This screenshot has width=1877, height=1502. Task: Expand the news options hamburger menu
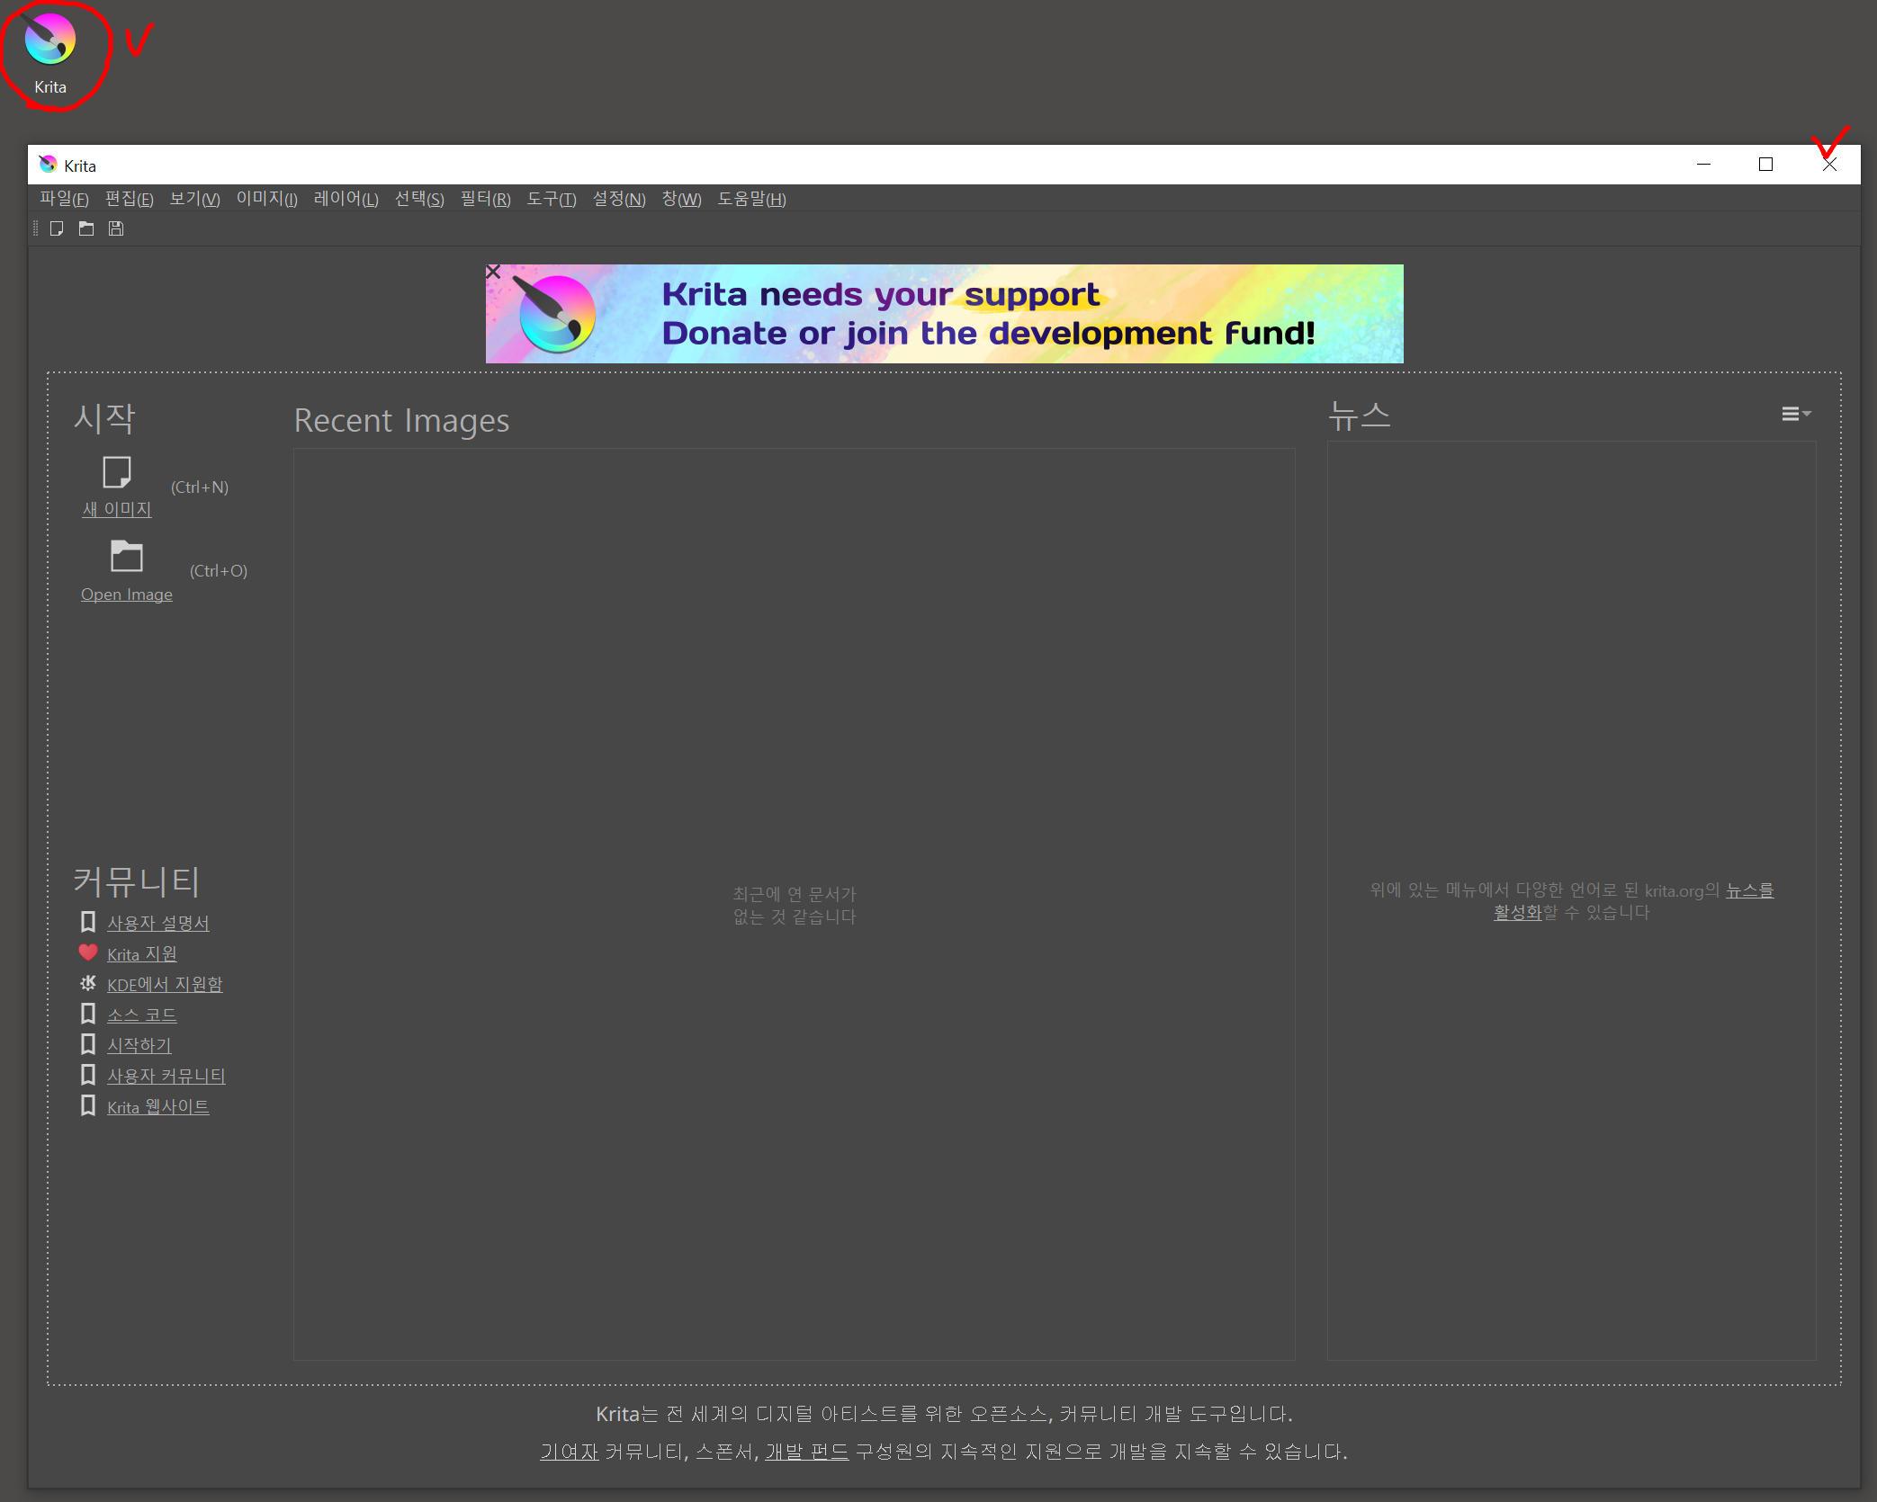click(x=1795, y=414)
